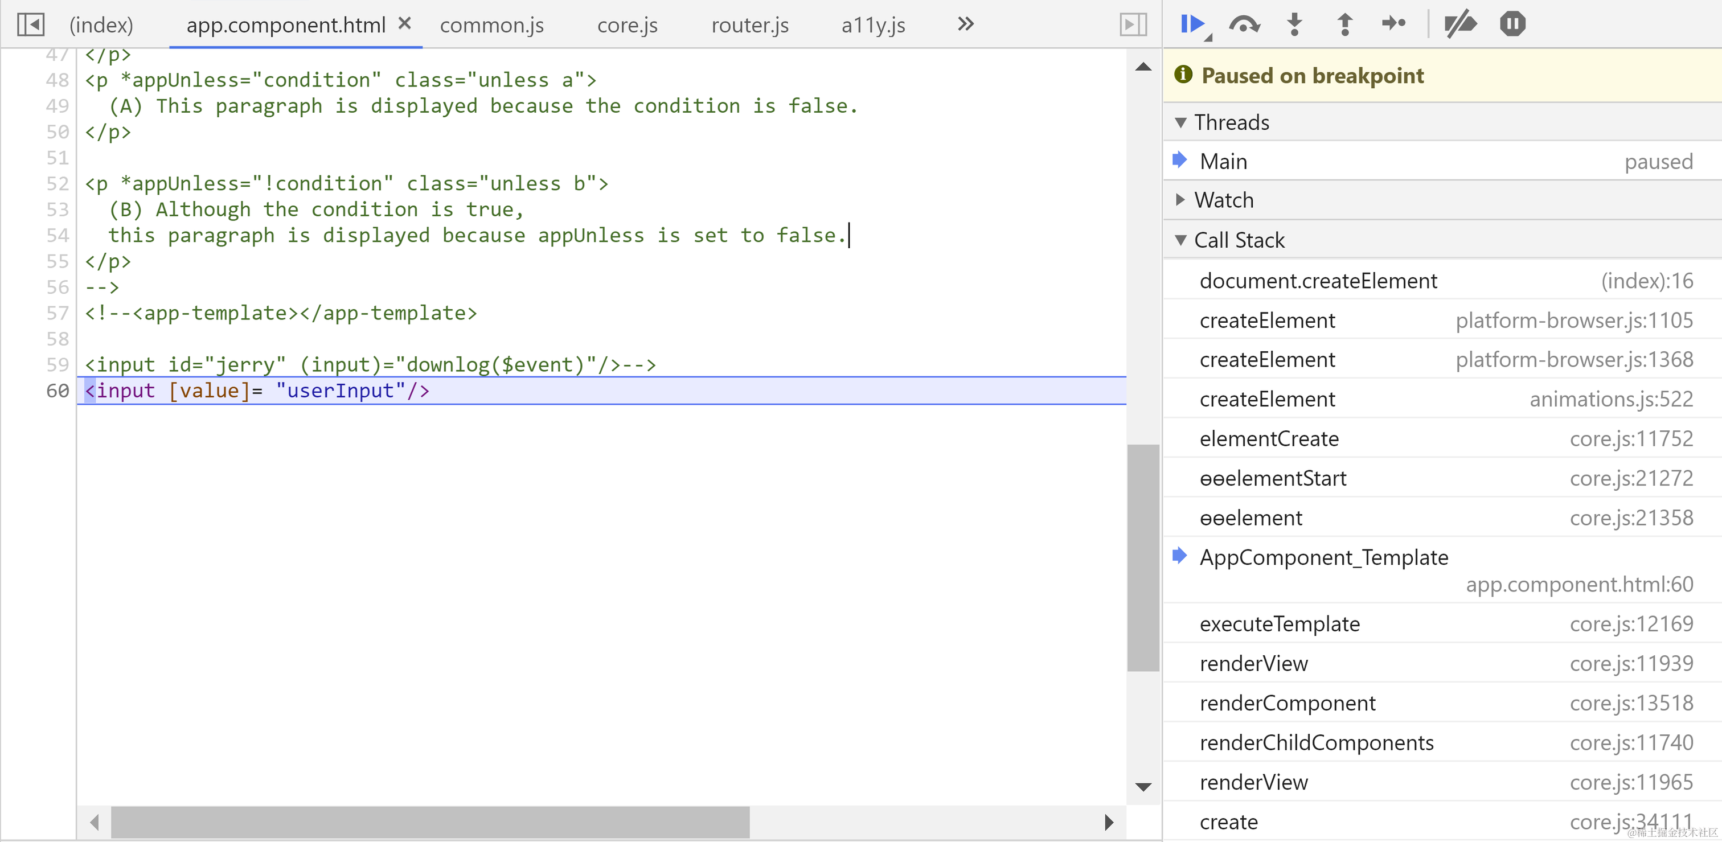
Task: Click the Step out of current function icon
Action: 1344,24
